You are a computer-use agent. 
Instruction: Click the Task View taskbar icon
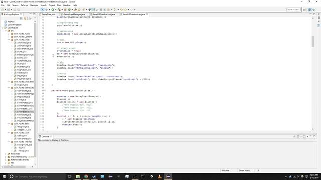tap(69, 176)
